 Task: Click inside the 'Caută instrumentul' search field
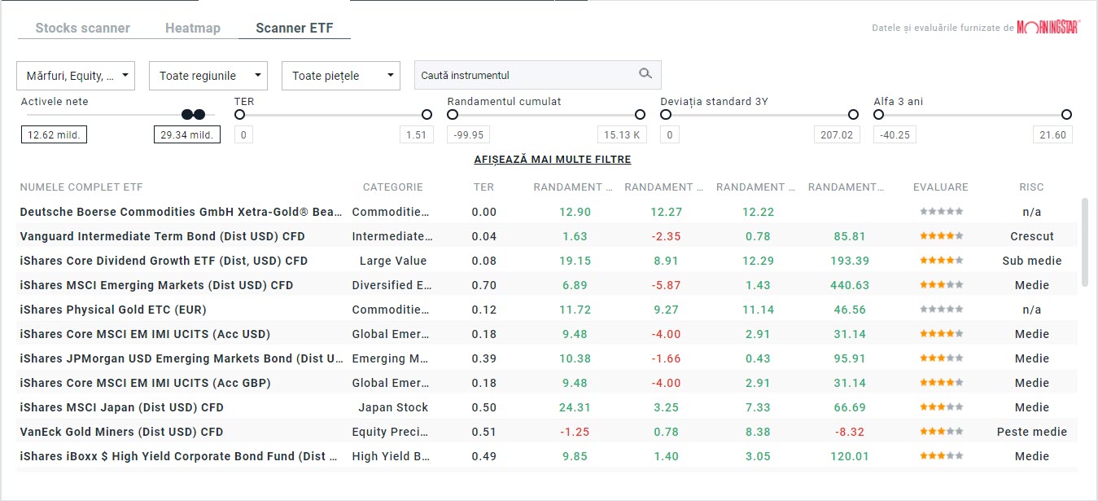(x=521, y=74)
